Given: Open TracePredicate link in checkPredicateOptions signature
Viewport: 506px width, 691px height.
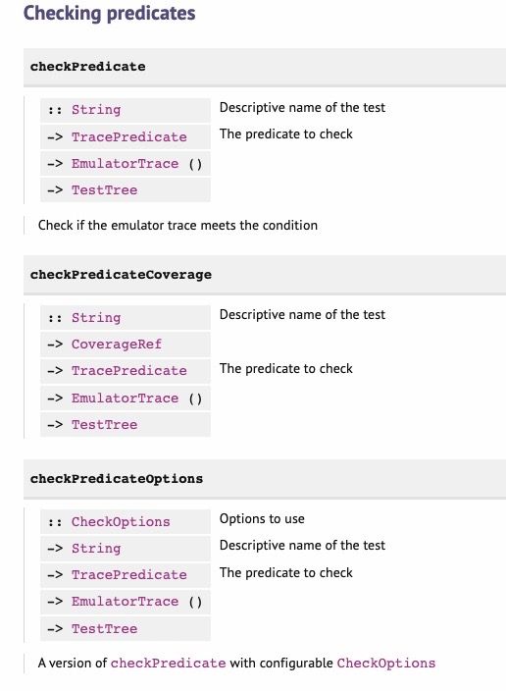Looking at the screenshot, I should pyautogui.click(x=129, y=574).
